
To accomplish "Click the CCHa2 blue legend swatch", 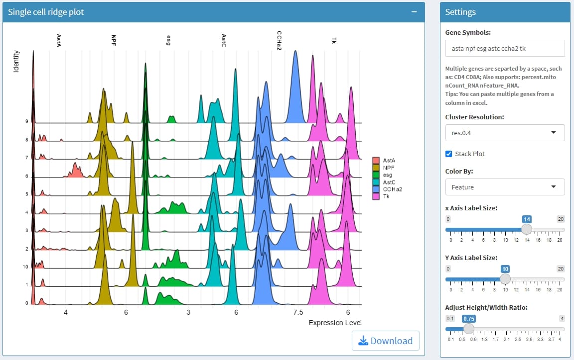I will pos(376,189).
